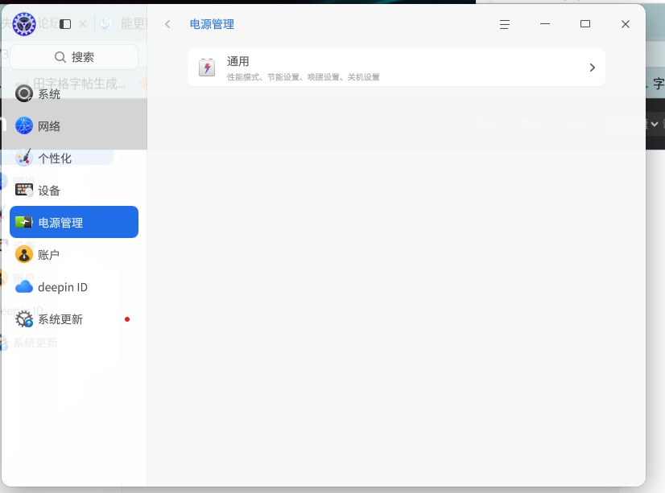Click the search box 搜索
The width and height of the screenshot is (665, 493).
pos(74,57)
